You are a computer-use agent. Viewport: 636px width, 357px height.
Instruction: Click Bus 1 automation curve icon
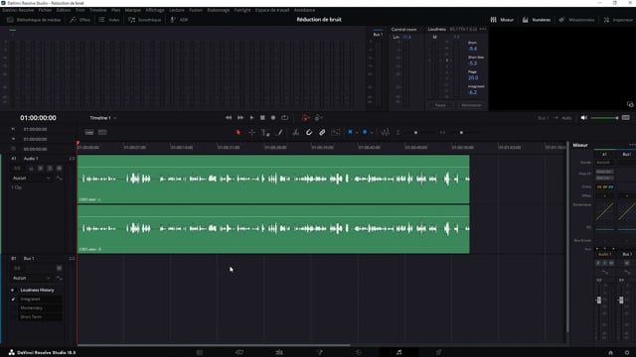click(60, 278)
